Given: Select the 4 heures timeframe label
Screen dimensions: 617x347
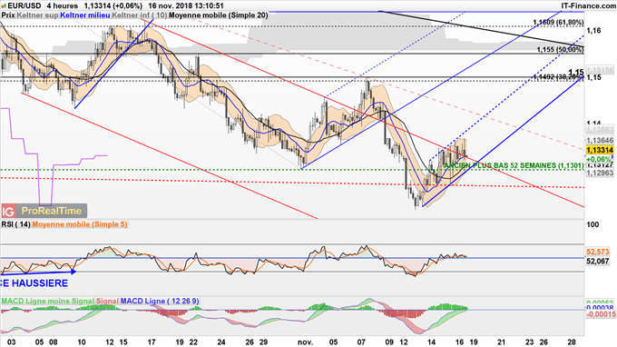Looking at the screenshot, I should click(x=63, y=6).
